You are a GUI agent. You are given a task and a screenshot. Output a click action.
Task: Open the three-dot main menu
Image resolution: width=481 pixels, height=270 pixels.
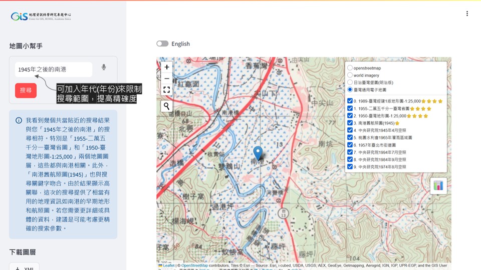point(467,14)
